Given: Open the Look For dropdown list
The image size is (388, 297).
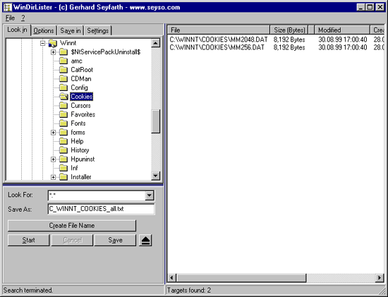Looking at the screenshot, I should [149, 195].
